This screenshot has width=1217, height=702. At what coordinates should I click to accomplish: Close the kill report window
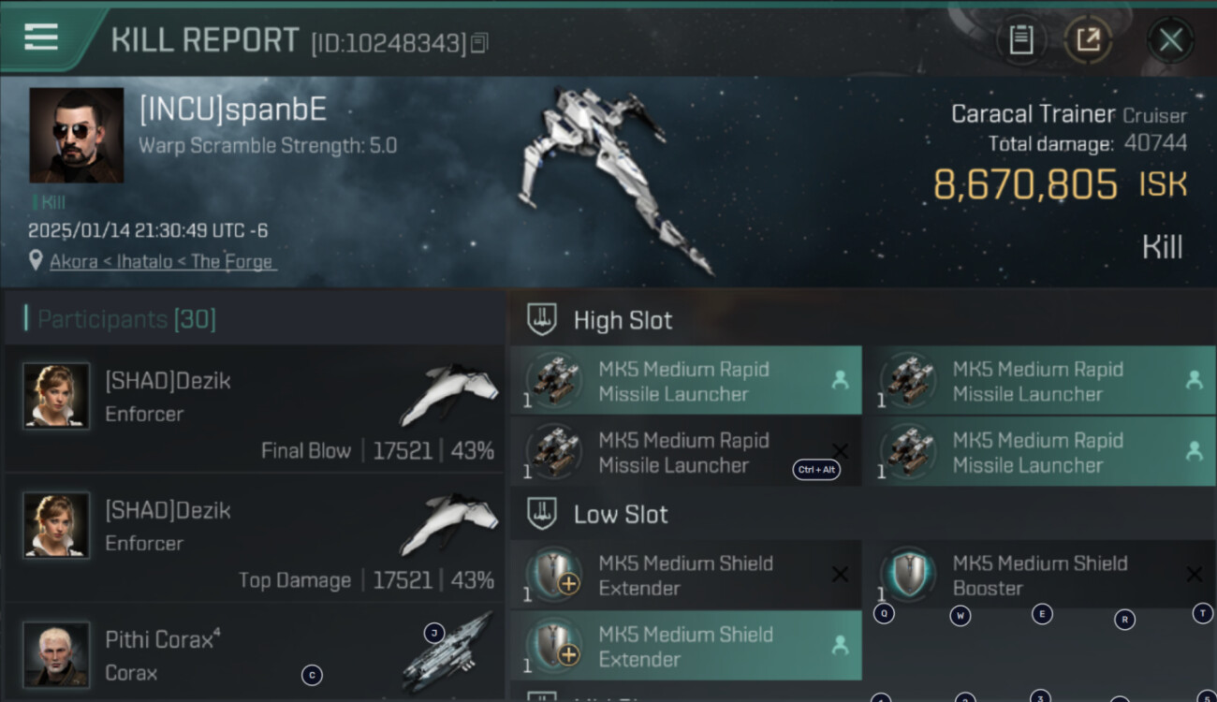pos(1170,39)
